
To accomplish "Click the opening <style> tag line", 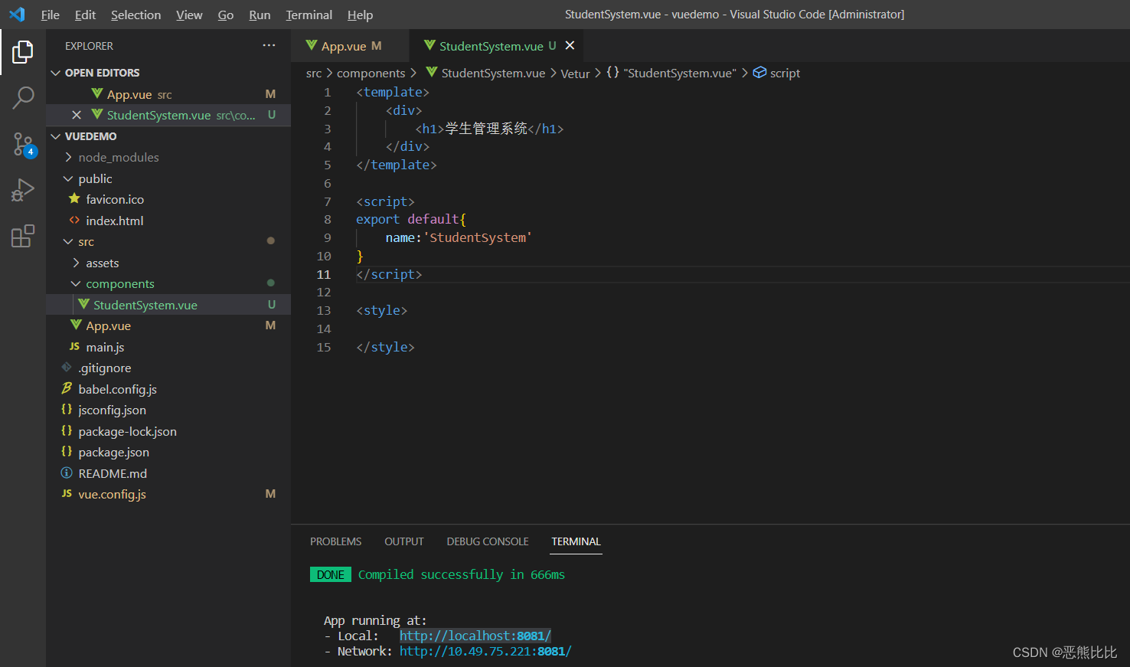I will (381, 310).
